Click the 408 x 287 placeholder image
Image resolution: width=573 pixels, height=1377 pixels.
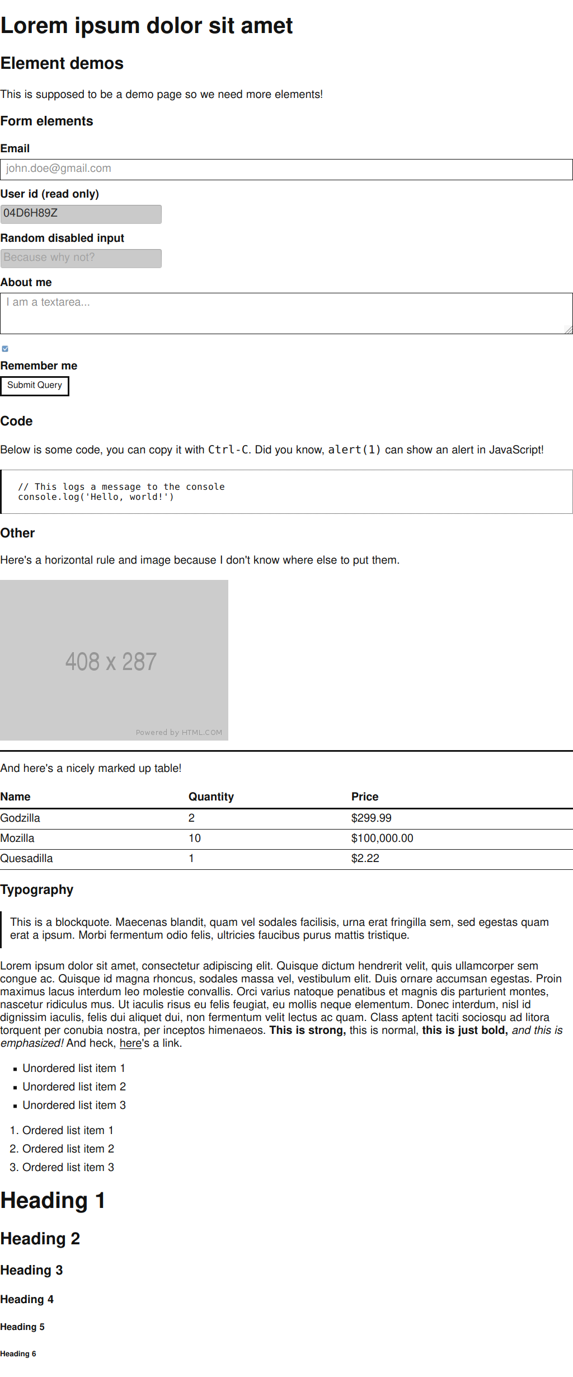tap(114, 660)
